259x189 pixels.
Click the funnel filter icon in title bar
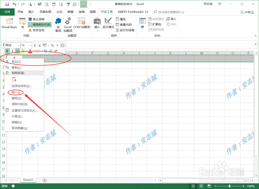68,4
